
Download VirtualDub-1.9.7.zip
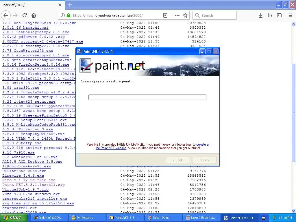(x=25, y=190)
